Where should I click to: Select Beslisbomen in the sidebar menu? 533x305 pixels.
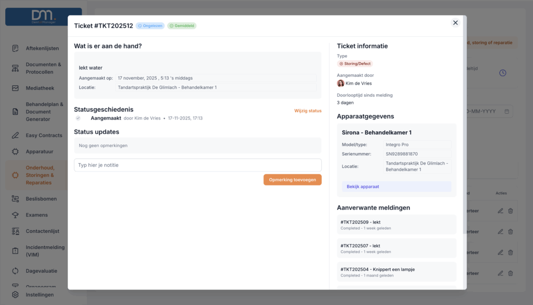[41, 199]
